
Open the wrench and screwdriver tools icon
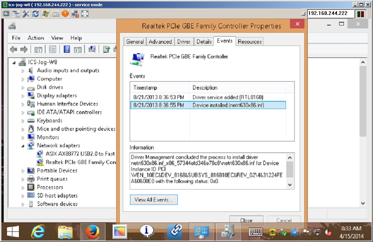coord(26,14)
